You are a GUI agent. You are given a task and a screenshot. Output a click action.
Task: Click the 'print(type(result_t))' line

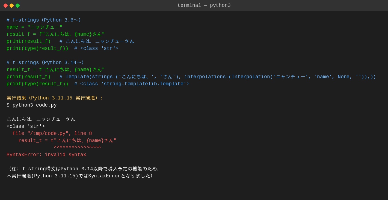pos(98,84)
